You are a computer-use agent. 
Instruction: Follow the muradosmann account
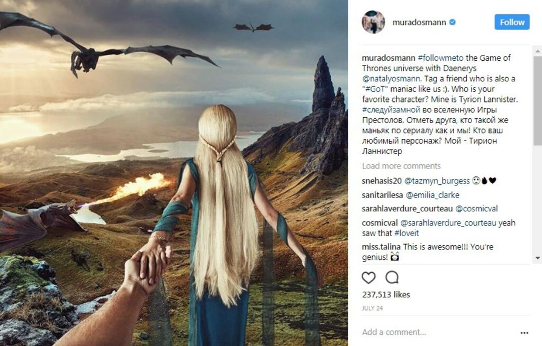click(x=512, y=22)
